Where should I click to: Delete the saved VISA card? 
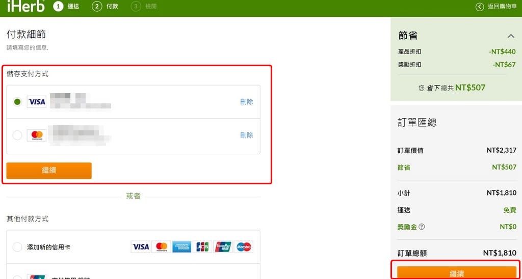click(246, 102)
